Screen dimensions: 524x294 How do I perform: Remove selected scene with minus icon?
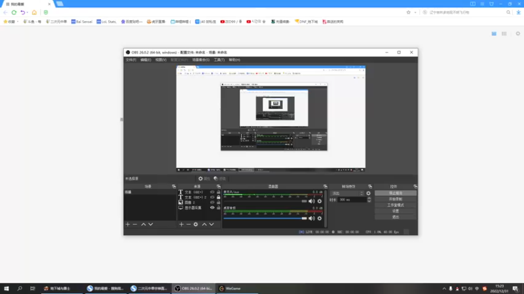(135, 224)
